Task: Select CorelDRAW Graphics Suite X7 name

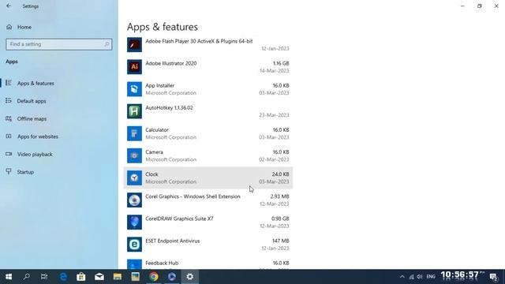Action: tap(179, 219)
